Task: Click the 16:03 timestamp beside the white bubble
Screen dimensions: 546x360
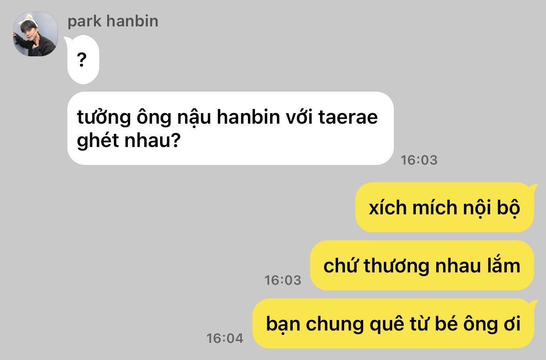Action: tap(419, 160)
